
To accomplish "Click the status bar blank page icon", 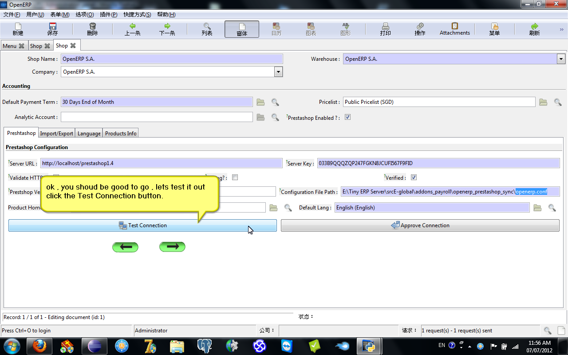I will coord(561,331).
